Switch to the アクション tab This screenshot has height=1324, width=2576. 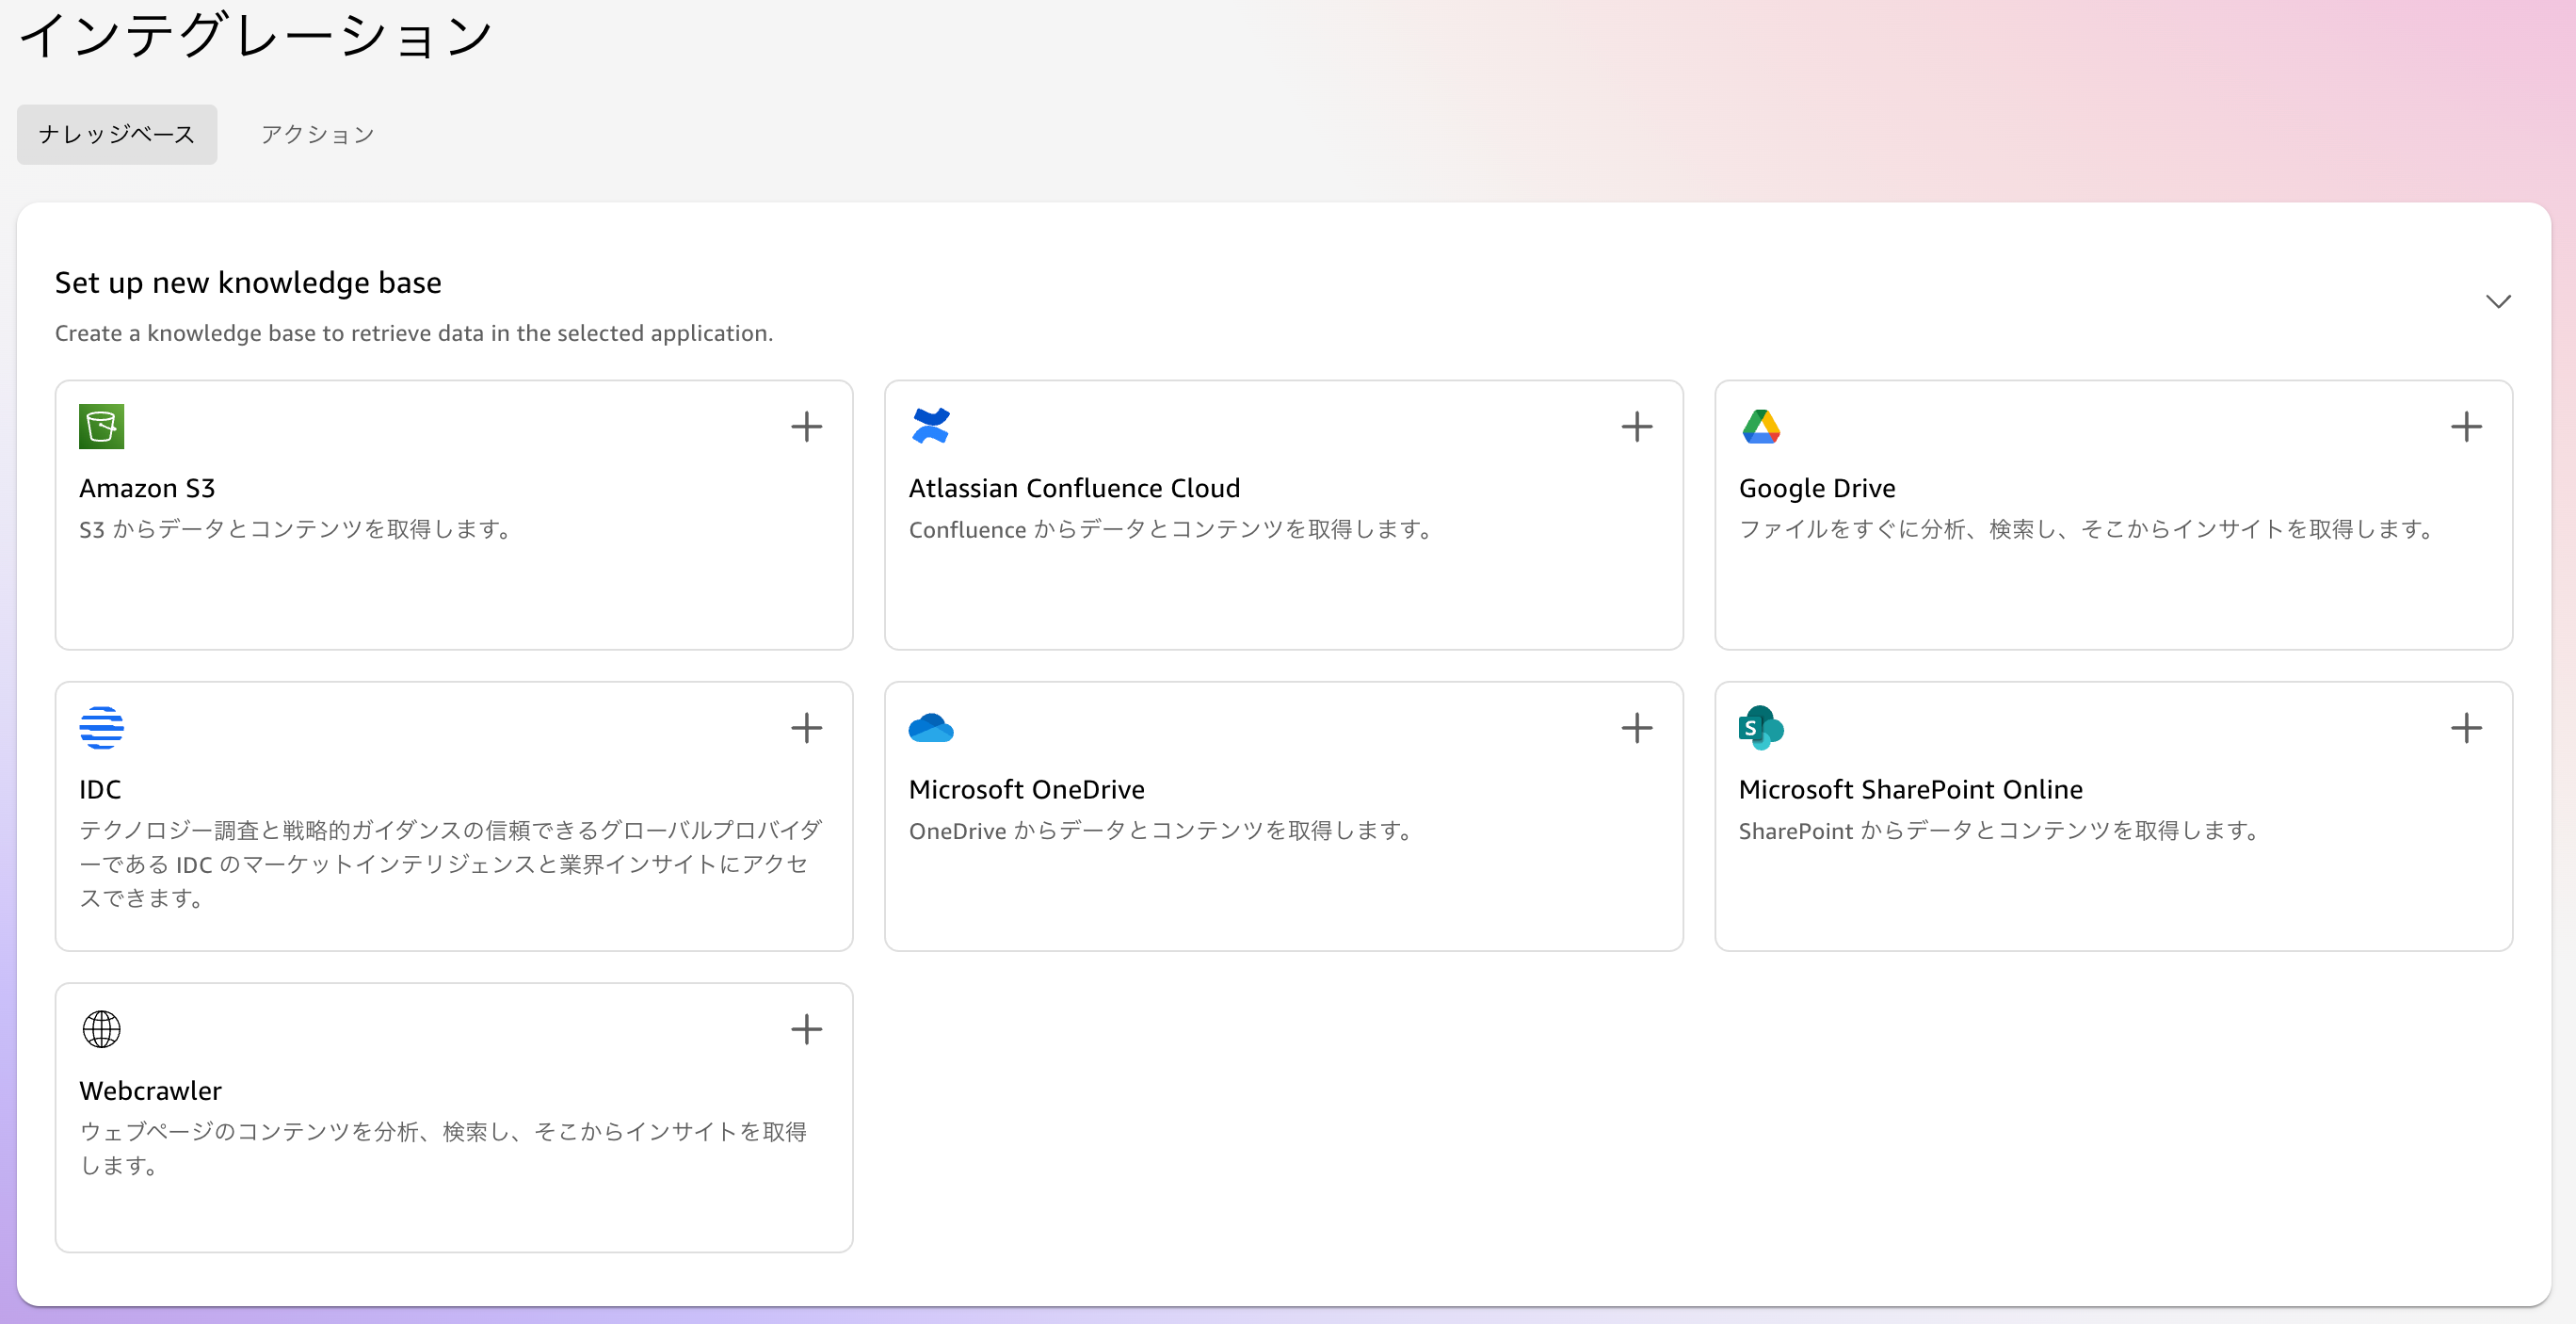click(317, 135)
